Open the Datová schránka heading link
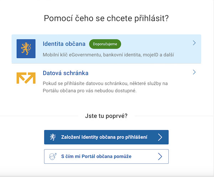Image resolution: width=214 pixels, height=177 pixels. (66, 73)
